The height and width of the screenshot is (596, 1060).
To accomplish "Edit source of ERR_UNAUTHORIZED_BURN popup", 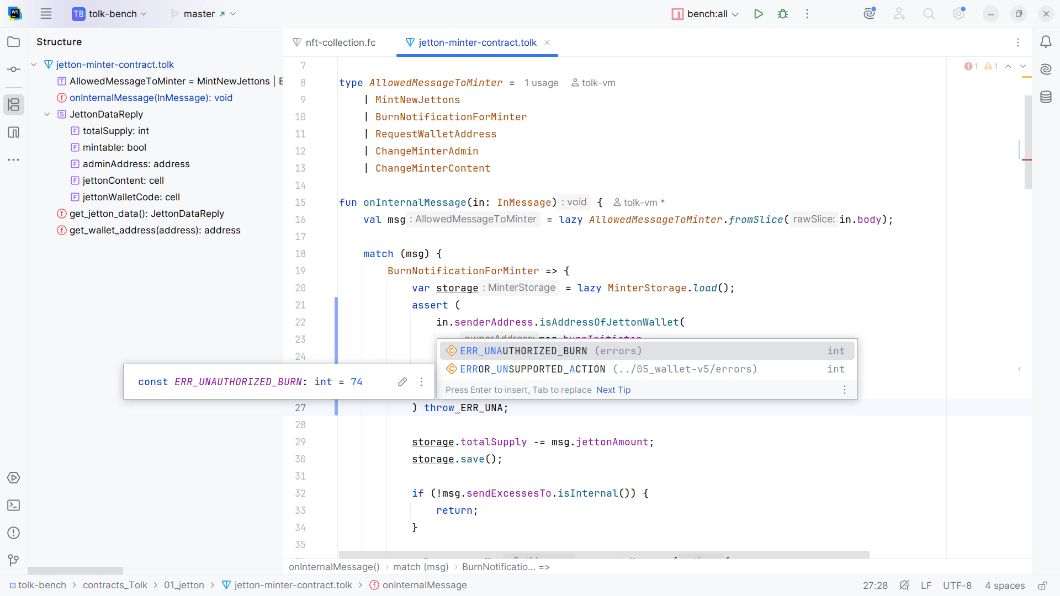I will [402, 382].
